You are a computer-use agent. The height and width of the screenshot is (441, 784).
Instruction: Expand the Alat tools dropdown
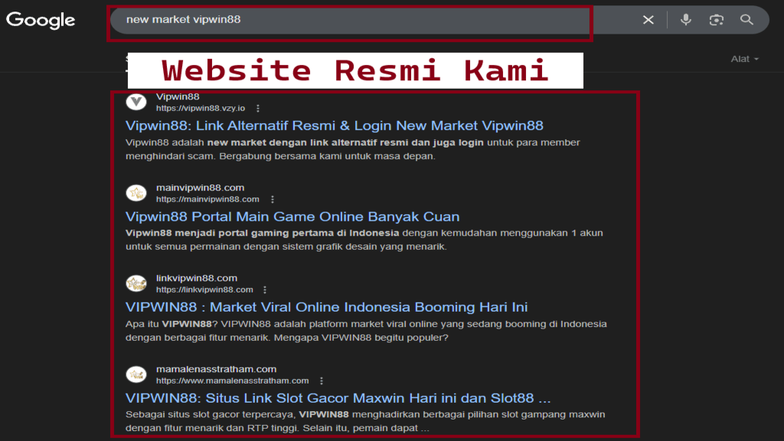pos(744,59)
